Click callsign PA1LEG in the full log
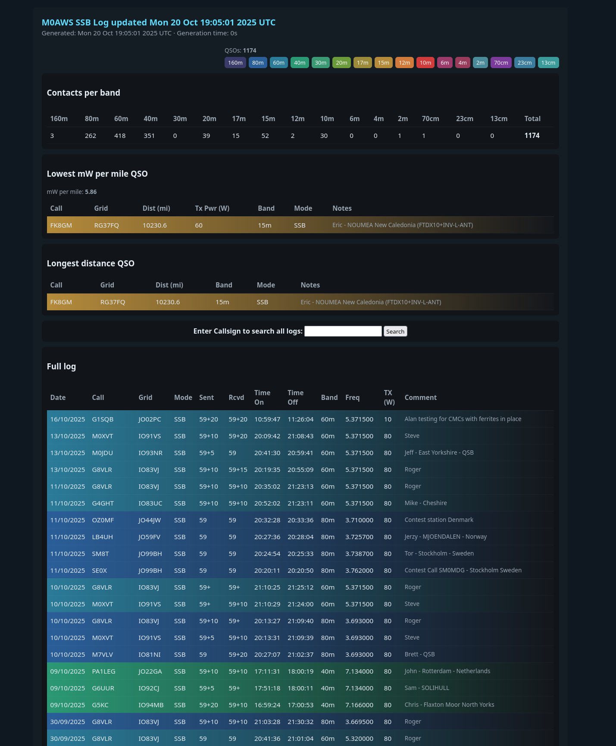 tap(104, 671)
